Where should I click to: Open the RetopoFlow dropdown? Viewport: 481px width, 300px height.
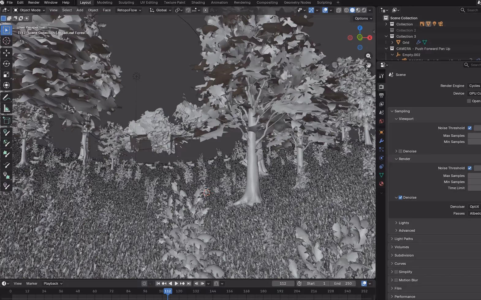(x=129, y=10)
